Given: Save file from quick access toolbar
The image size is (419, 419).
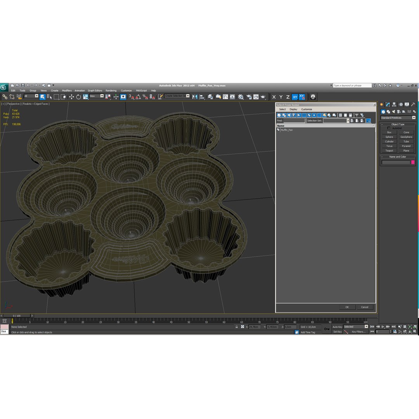Looking at the screenshot, I should (x=23, y=85).
